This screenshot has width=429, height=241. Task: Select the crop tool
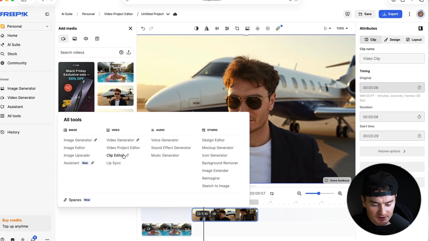tap(237, 28)
